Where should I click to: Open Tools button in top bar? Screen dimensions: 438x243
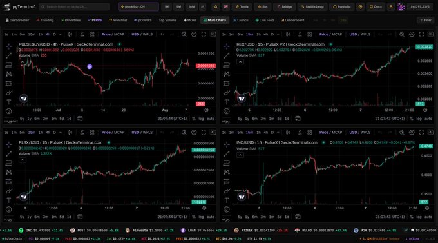(242, 6)
